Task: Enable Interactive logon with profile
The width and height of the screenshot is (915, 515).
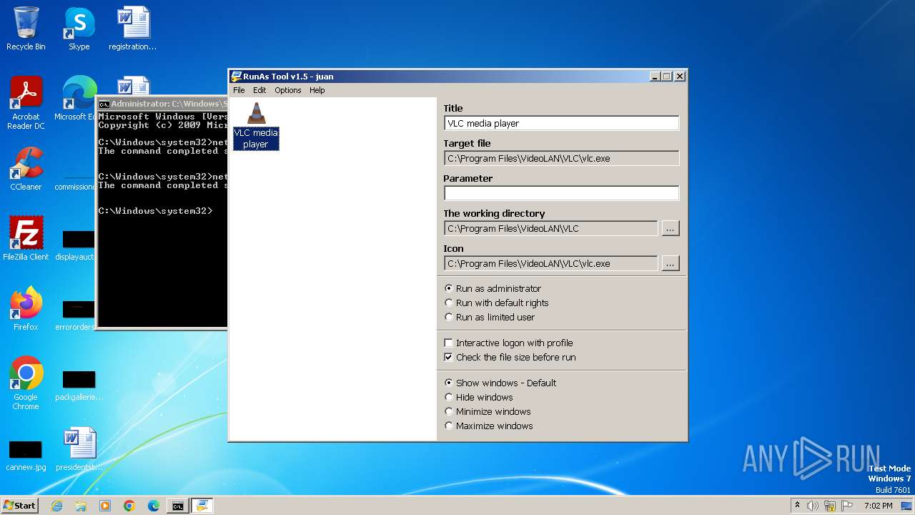Action: [x=508, y=343]
